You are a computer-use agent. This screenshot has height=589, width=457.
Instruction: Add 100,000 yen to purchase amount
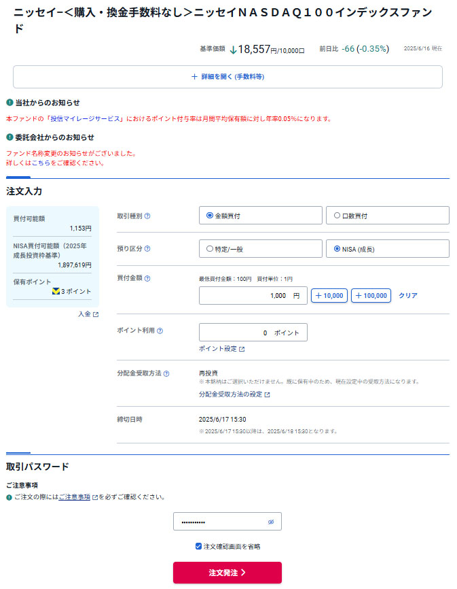point(371,296)
